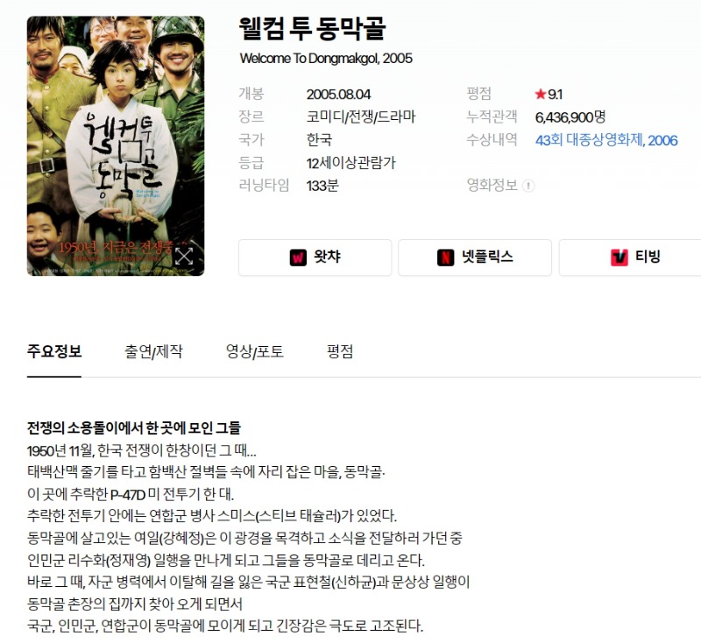Open the 티빙 streaming button
Image resolution: width=701 pixels, height=643 pixels.
pyautogui.click(x=630, y=258)
